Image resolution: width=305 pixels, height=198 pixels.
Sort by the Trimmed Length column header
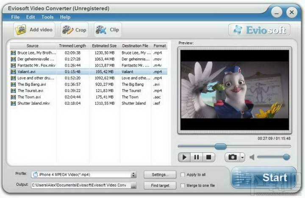72,46
